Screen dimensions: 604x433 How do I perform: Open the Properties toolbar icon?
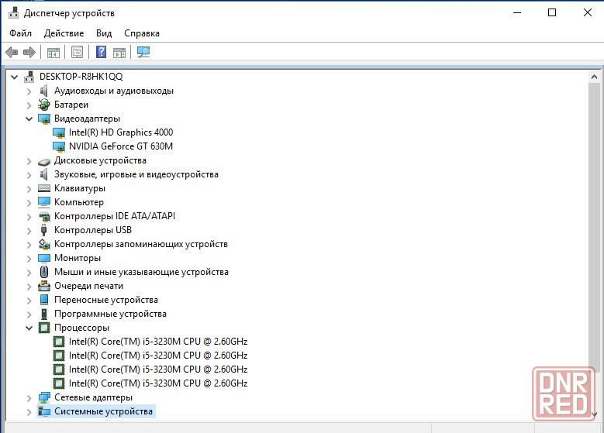tap(77, 52)
